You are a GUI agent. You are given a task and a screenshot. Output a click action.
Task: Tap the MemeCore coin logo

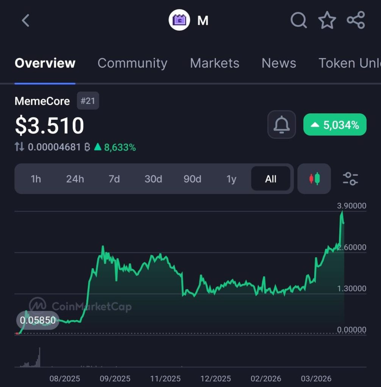tap(179, 20)
